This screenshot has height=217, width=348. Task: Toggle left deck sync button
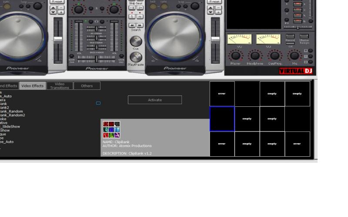(7, 7)
